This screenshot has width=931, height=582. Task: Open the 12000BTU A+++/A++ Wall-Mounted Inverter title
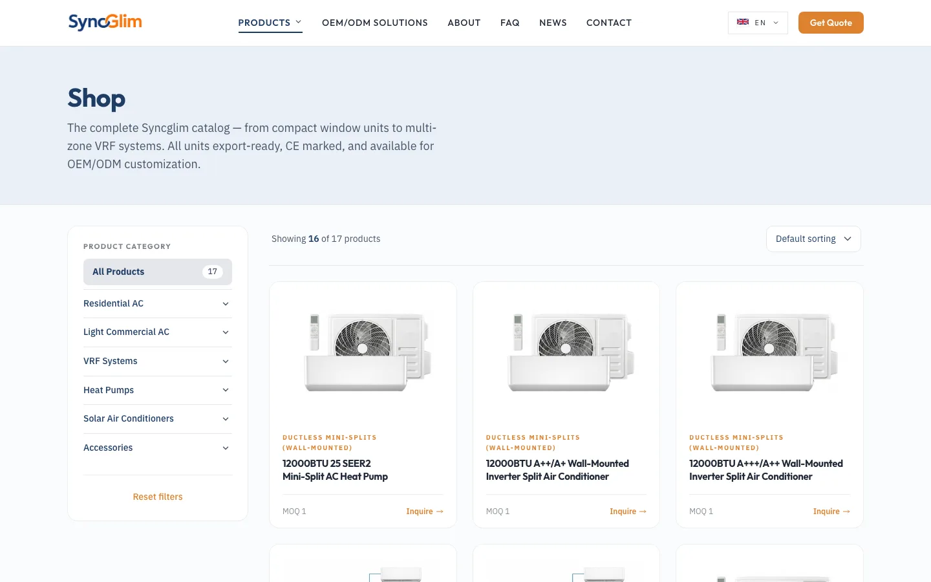tap(766, 470)
